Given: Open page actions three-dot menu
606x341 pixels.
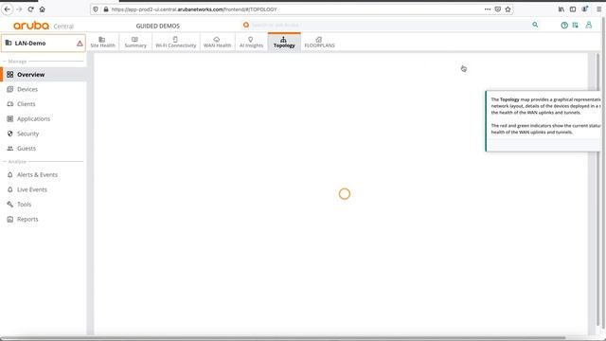Looking at the screenshot, I should click(488, 9).
